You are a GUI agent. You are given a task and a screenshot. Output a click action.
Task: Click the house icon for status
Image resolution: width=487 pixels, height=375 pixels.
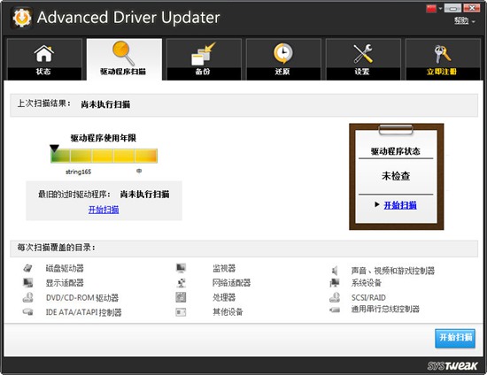(x=43, y=54)
